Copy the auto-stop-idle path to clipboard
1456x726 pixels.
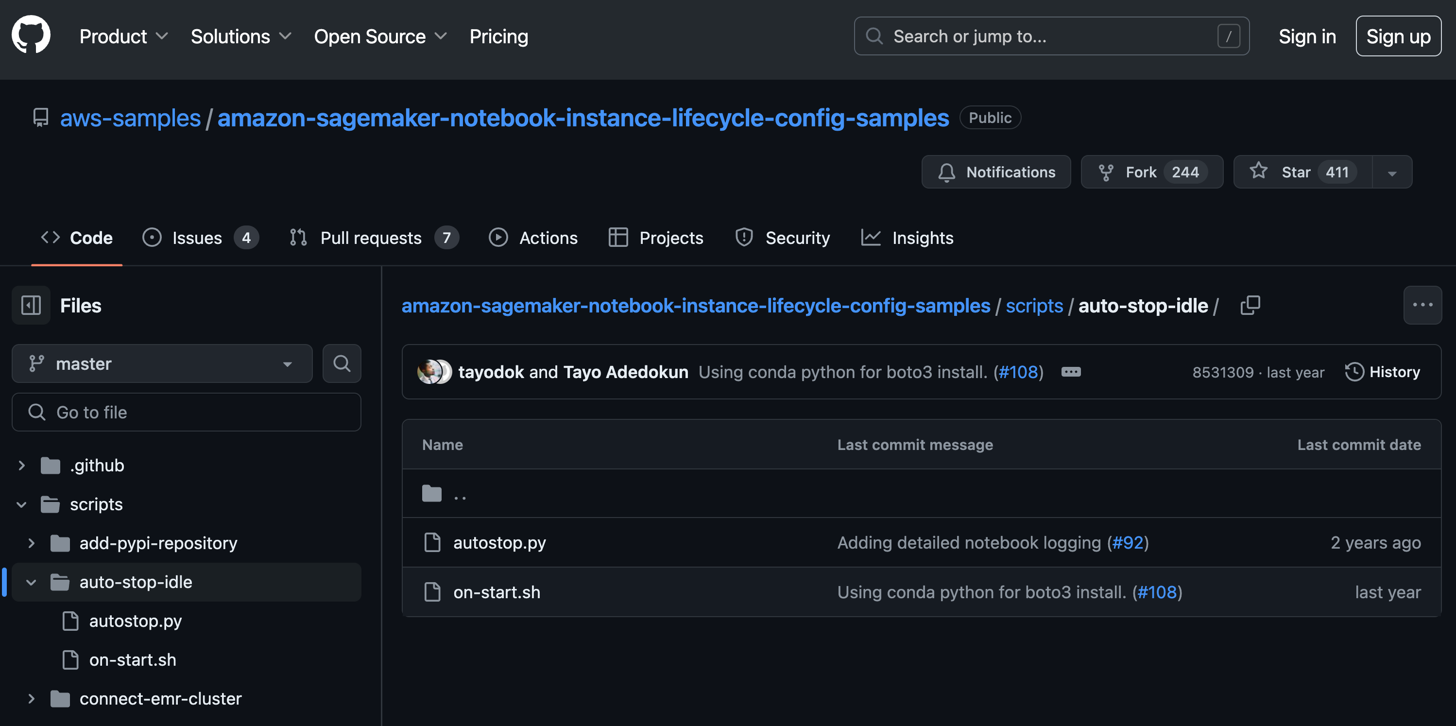(1250, 305)
